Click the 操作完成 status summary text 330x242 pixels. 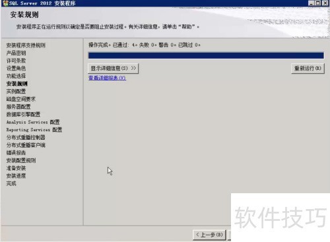tap(145, 45)
